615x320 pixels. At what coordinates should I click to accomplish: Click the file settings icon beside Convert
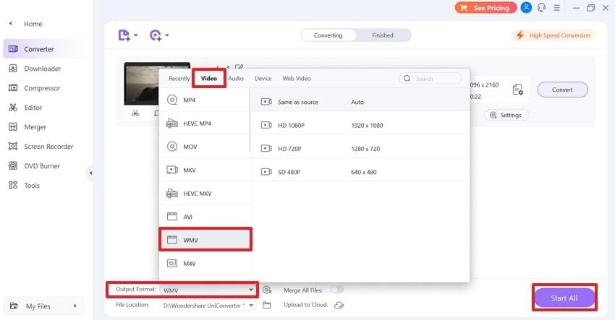click(518, 90)
